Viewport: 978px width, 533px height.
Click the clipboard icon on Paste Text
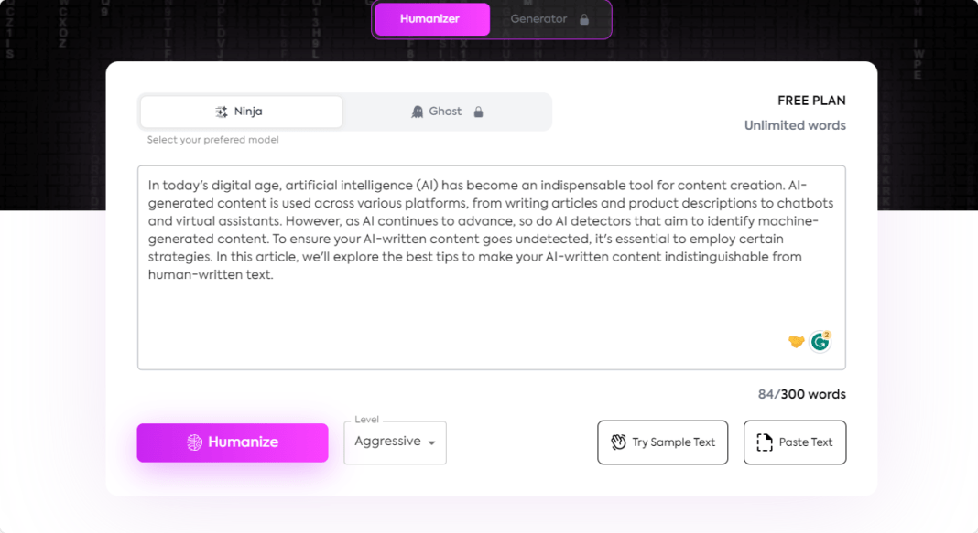tap(764, 442)
